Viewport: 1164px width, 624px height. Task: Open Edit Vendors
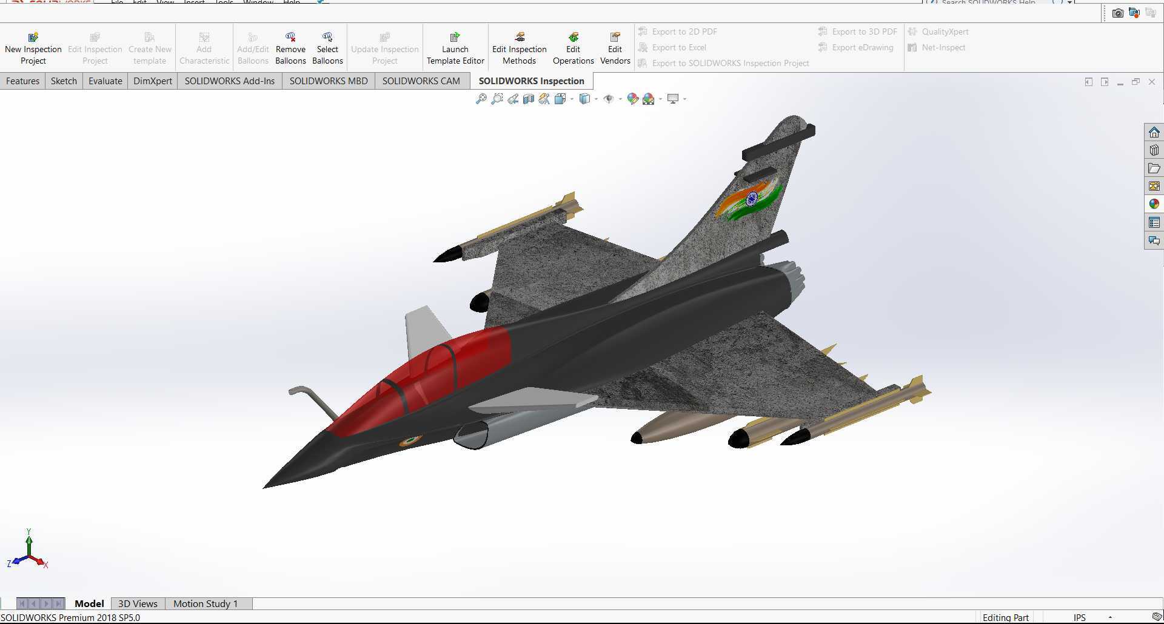(x=615, y=48)
